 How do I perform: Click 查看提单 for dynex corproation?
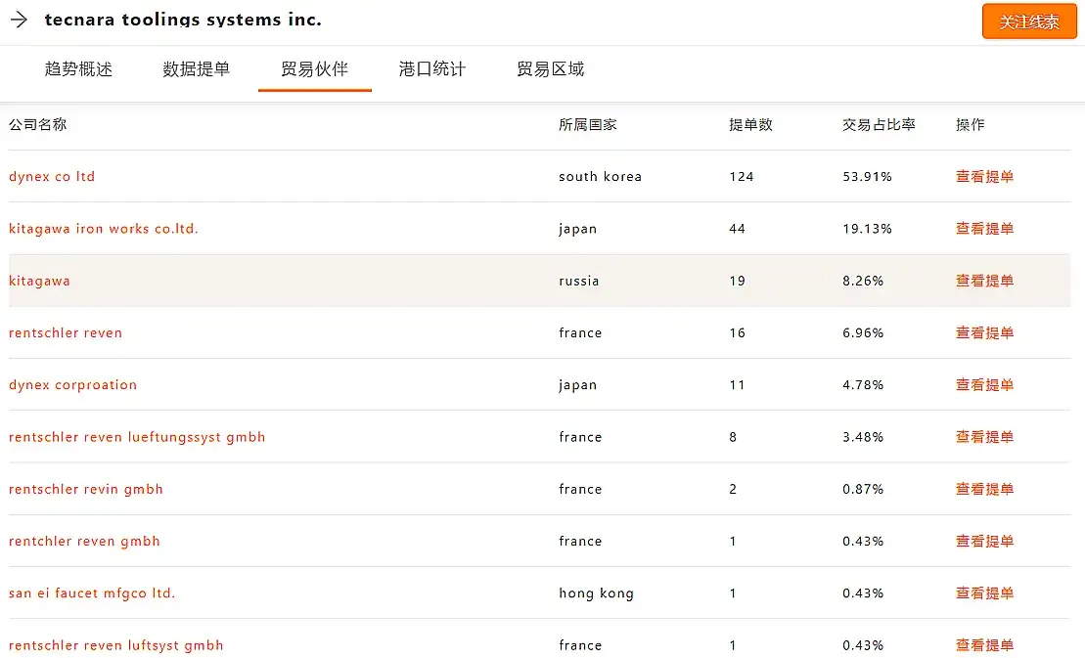984,385
